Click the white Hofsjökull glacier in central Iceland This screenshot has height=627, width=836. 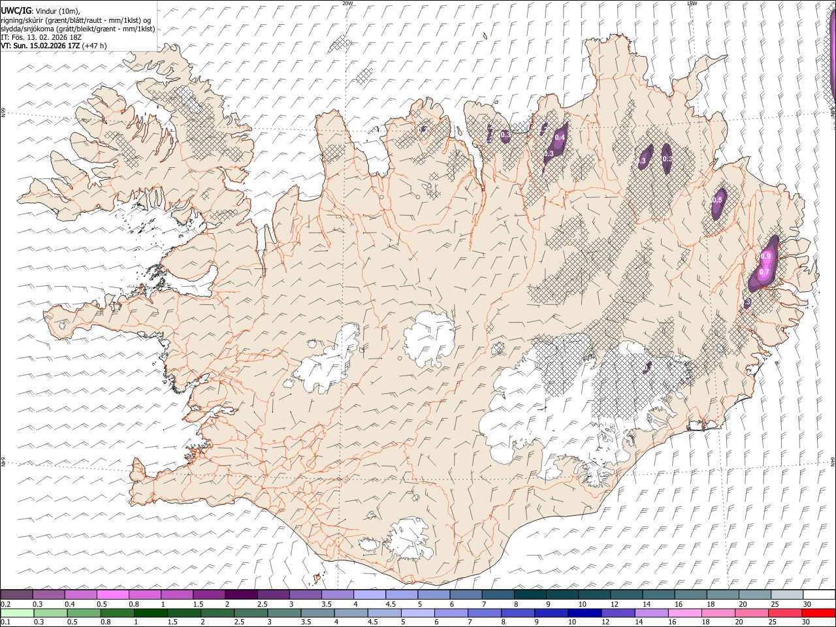[429, 340]
